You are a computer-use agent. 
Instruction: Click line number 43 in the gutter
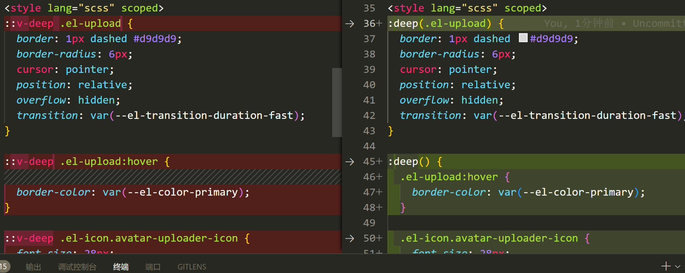[369, 131]
